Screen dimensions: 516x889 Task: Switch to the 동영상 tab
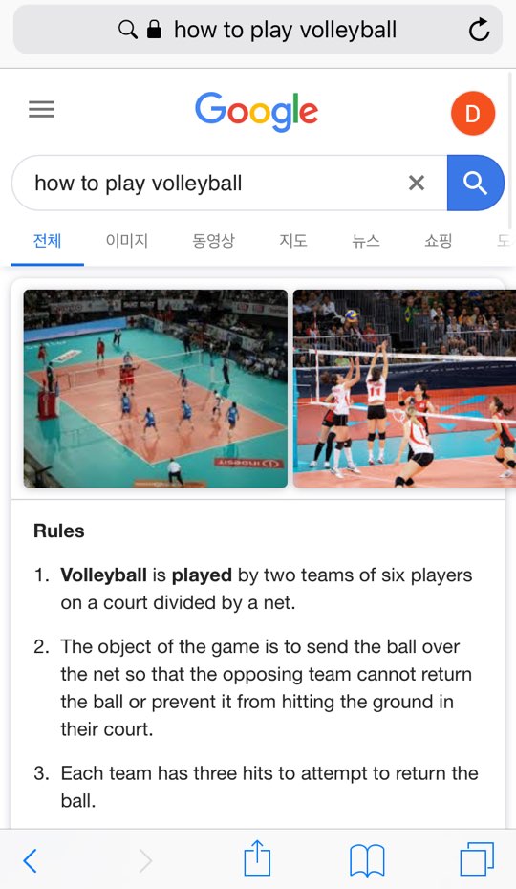click(213, 240)
